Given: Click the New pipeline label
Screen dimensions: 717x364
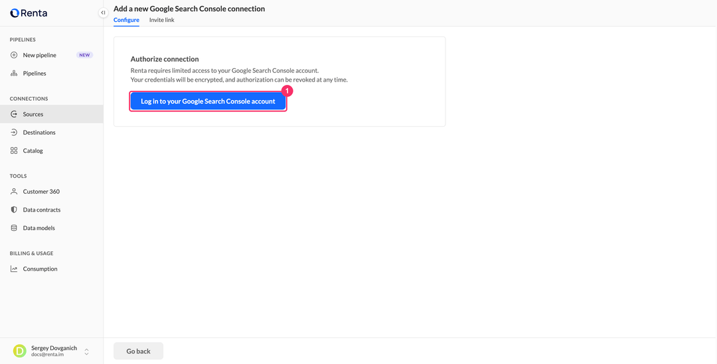Looking at the screenshot, I should (40, 55).
